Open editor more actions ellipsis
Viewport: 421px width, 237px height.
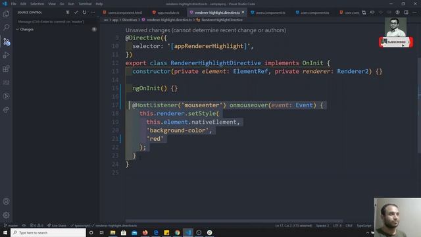click(414, 13)
